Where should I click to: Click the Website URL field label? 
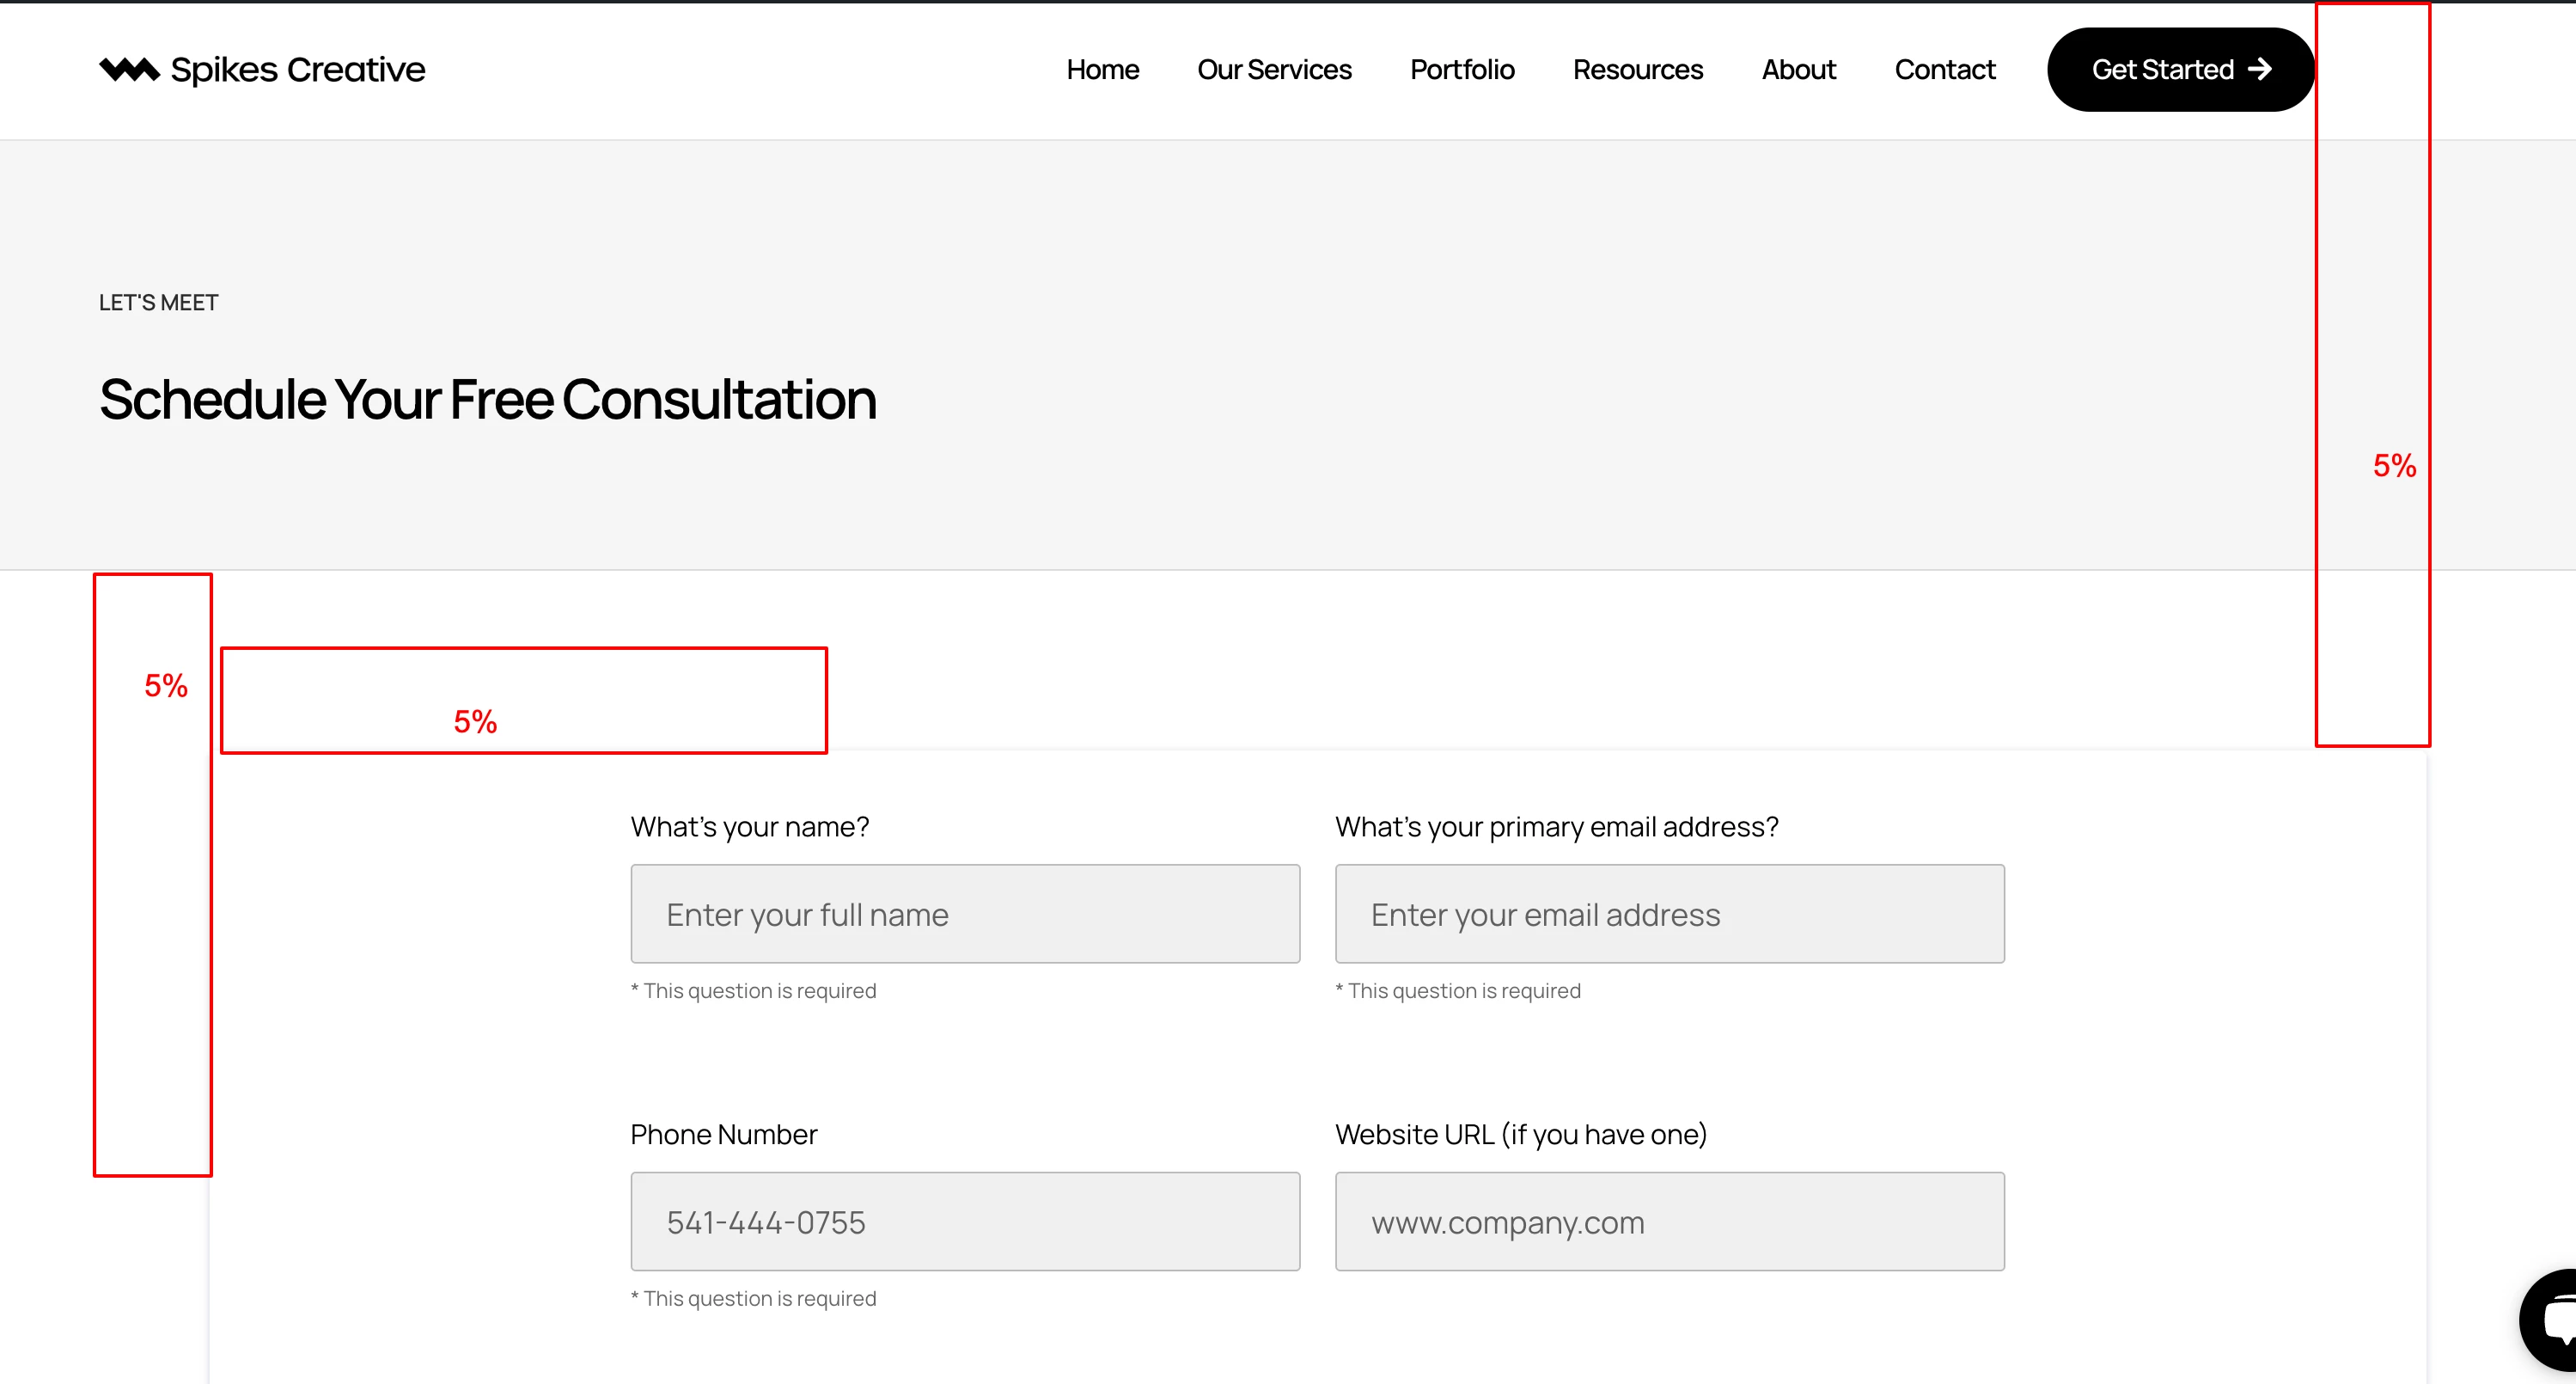coord(1521,1134)
